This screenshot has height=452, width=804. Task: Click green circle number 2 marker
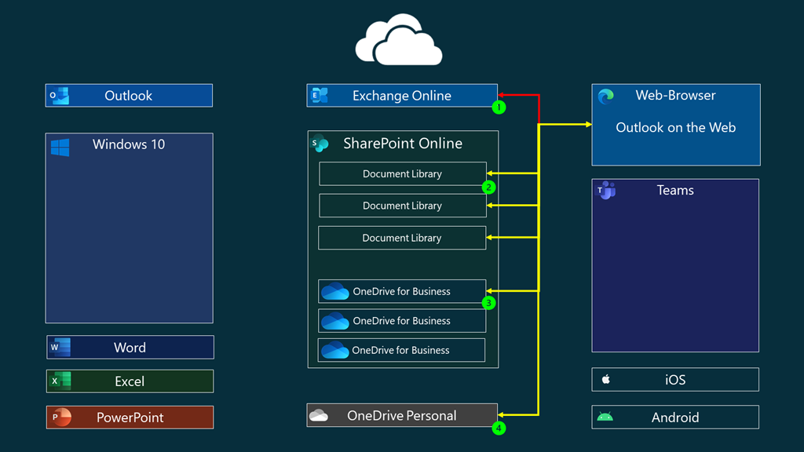(488, 187)
